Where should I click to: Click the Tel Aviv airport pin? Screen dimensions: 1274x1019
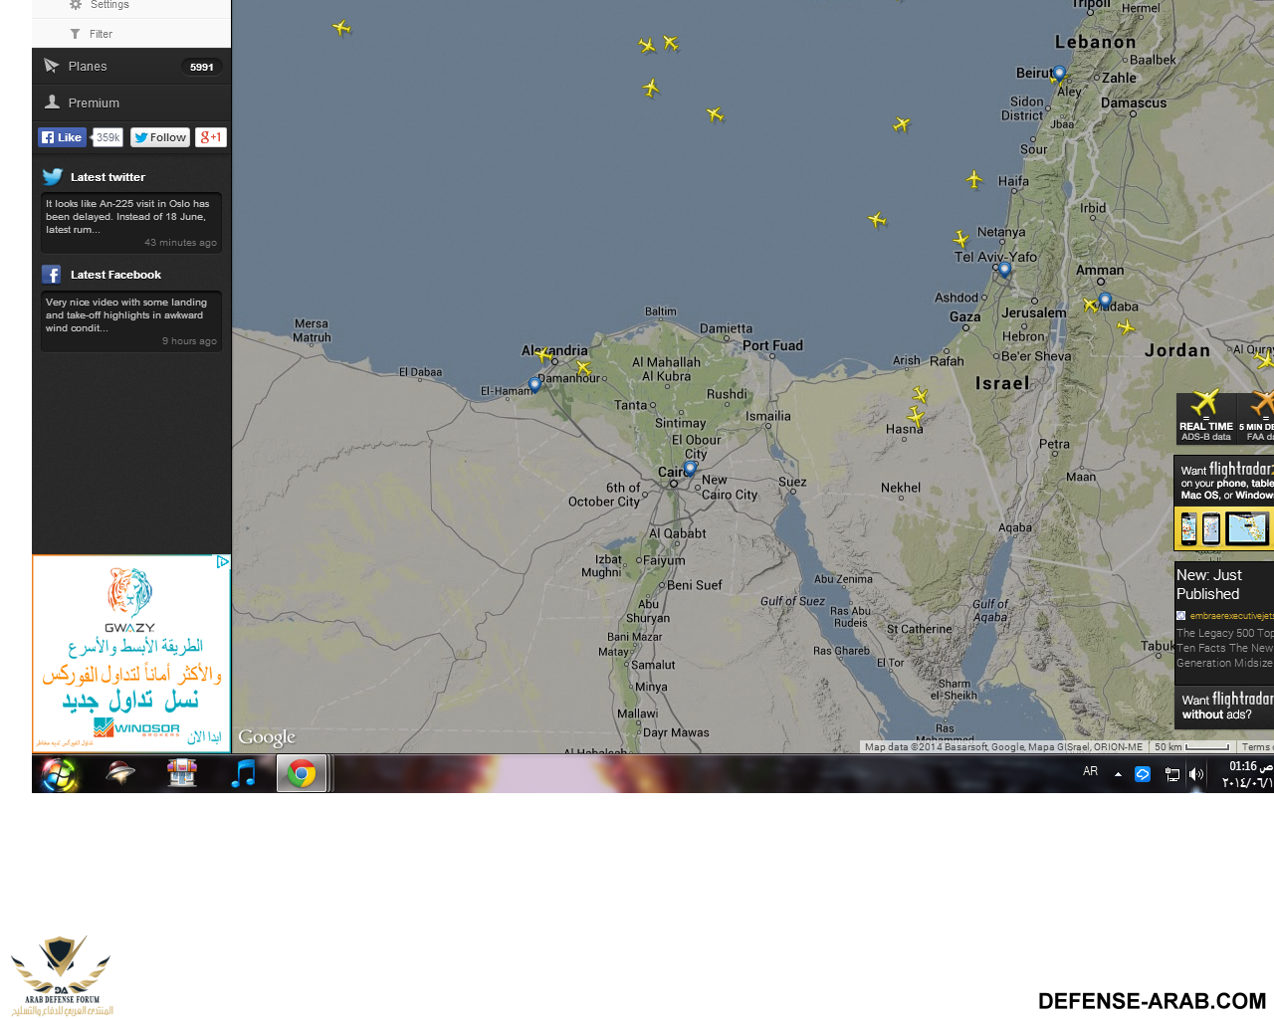[x=1004, y=269]
